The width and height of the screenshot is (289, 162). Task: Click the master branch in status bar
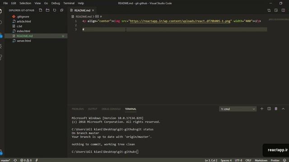click(x=5, y=160)
